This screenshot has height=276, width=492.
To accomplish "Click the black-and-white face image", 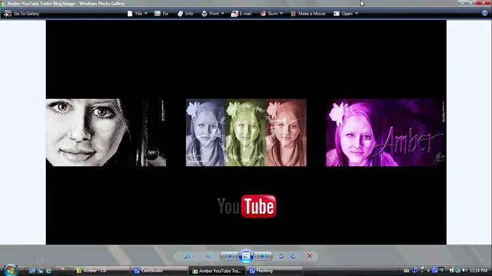I will coord(106,133).
